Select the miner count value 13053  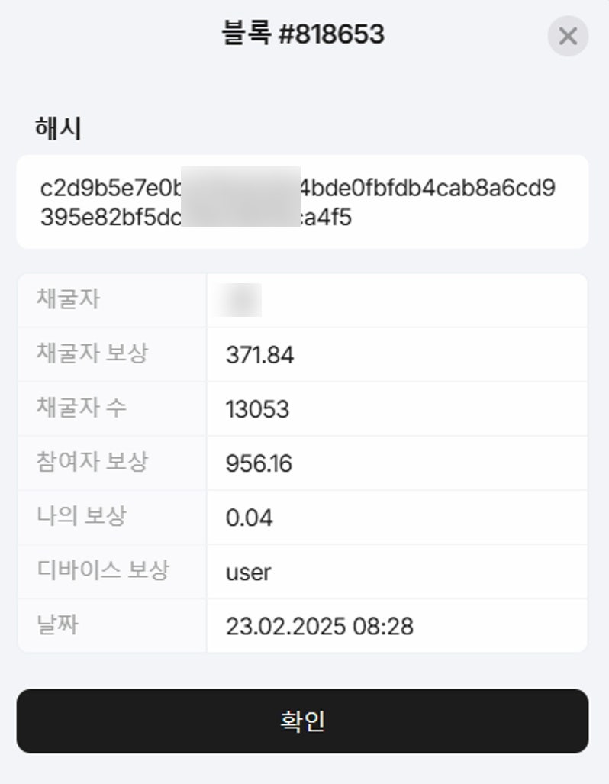pyautogui.click(x=256, y=408)
